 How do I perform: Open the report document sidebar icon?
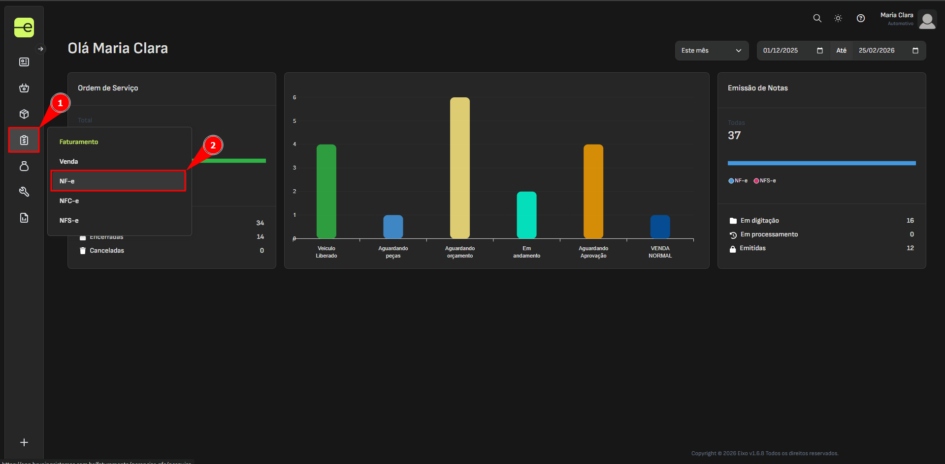point(24,218)
